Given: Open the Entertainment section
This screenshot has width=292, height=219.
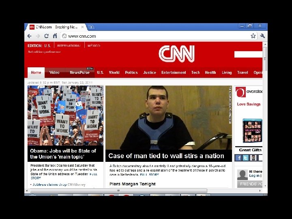Looking at the screenshot, I should pyautogui.click(x=174, y=73).
